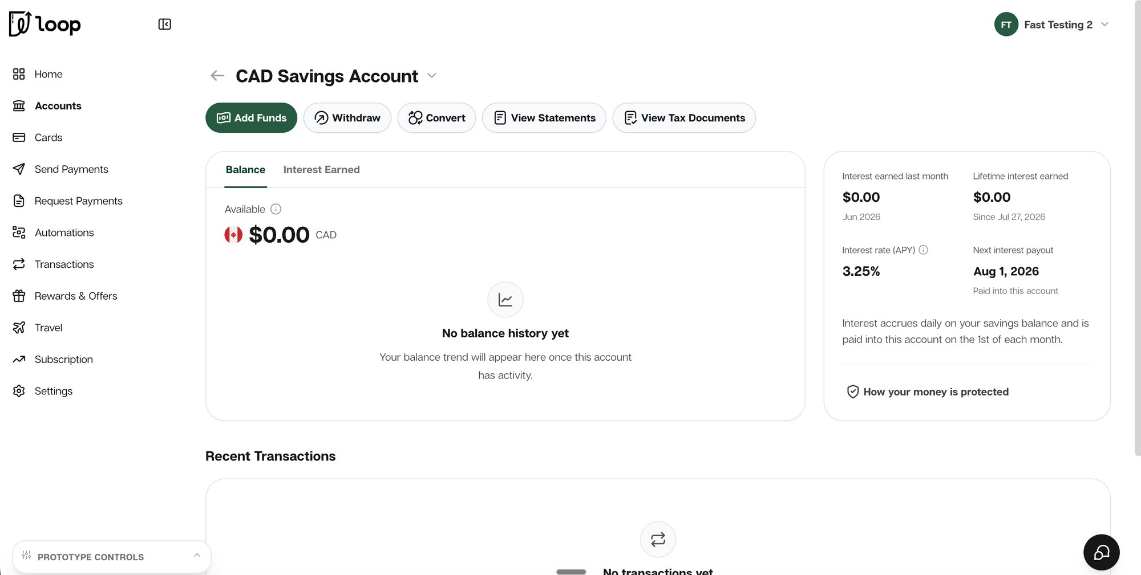The width and height of the screenshot is (1141, 575).
Task: Open How your money is protected
Action: tap(928, 392)
